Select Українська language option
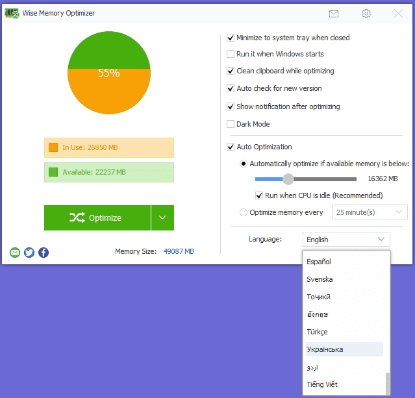The height and width of the screenshot is (398, 415). [x=345, y=349]
